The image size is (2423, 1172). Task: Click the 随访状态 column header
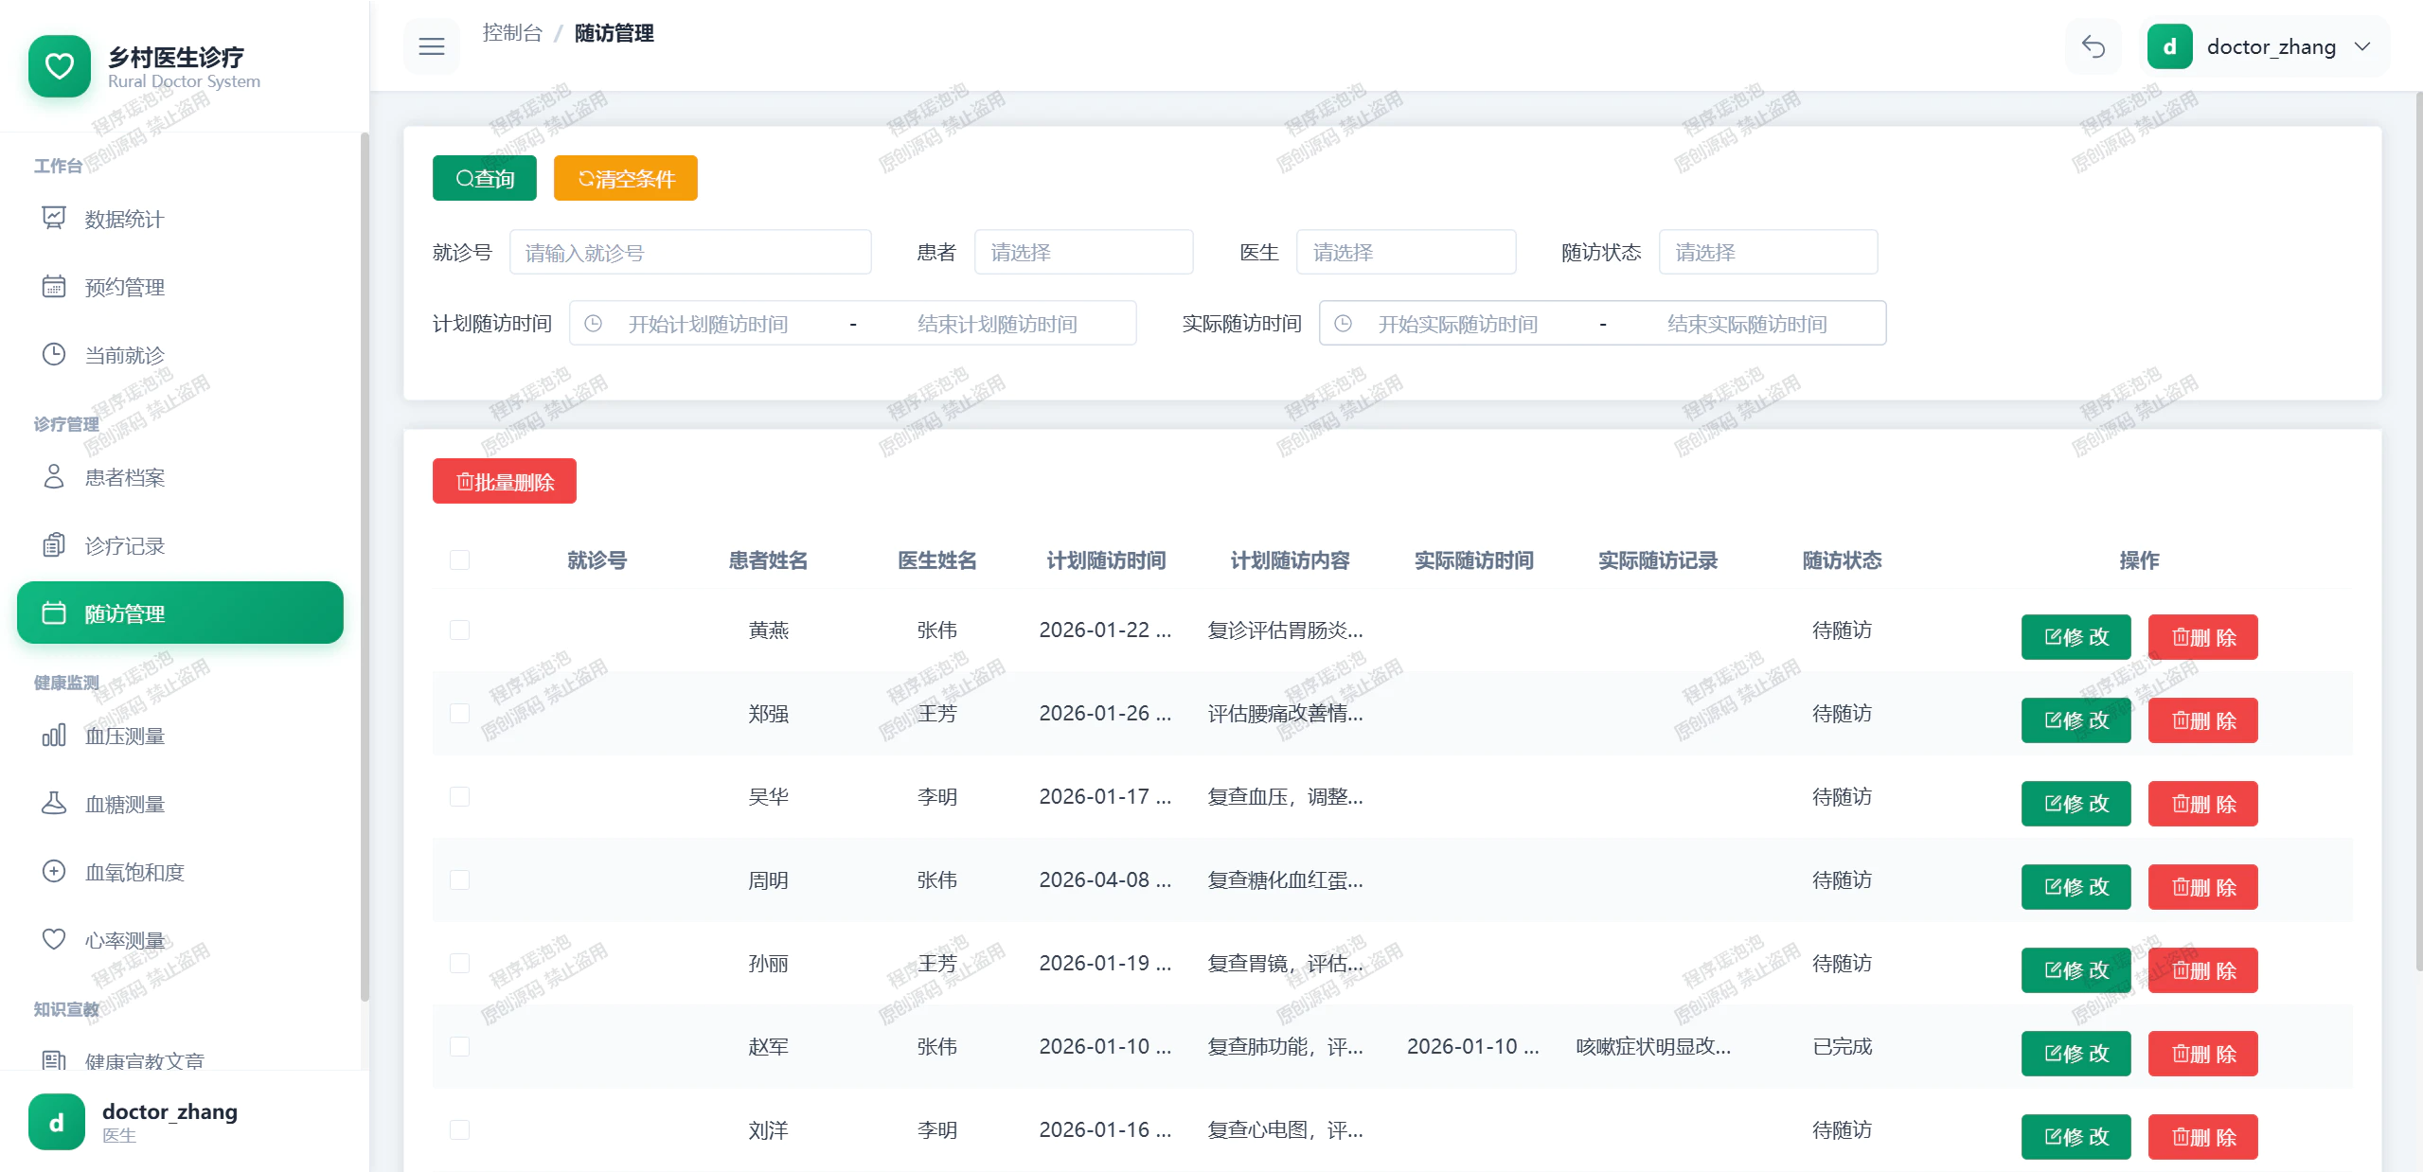point(1842,560)
